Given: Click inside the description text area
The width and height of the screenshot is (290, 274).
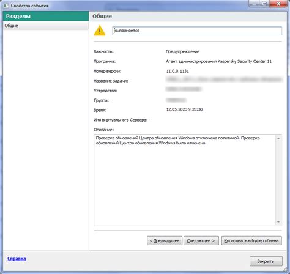Looking at the screenshot, I should coord(185,180).
